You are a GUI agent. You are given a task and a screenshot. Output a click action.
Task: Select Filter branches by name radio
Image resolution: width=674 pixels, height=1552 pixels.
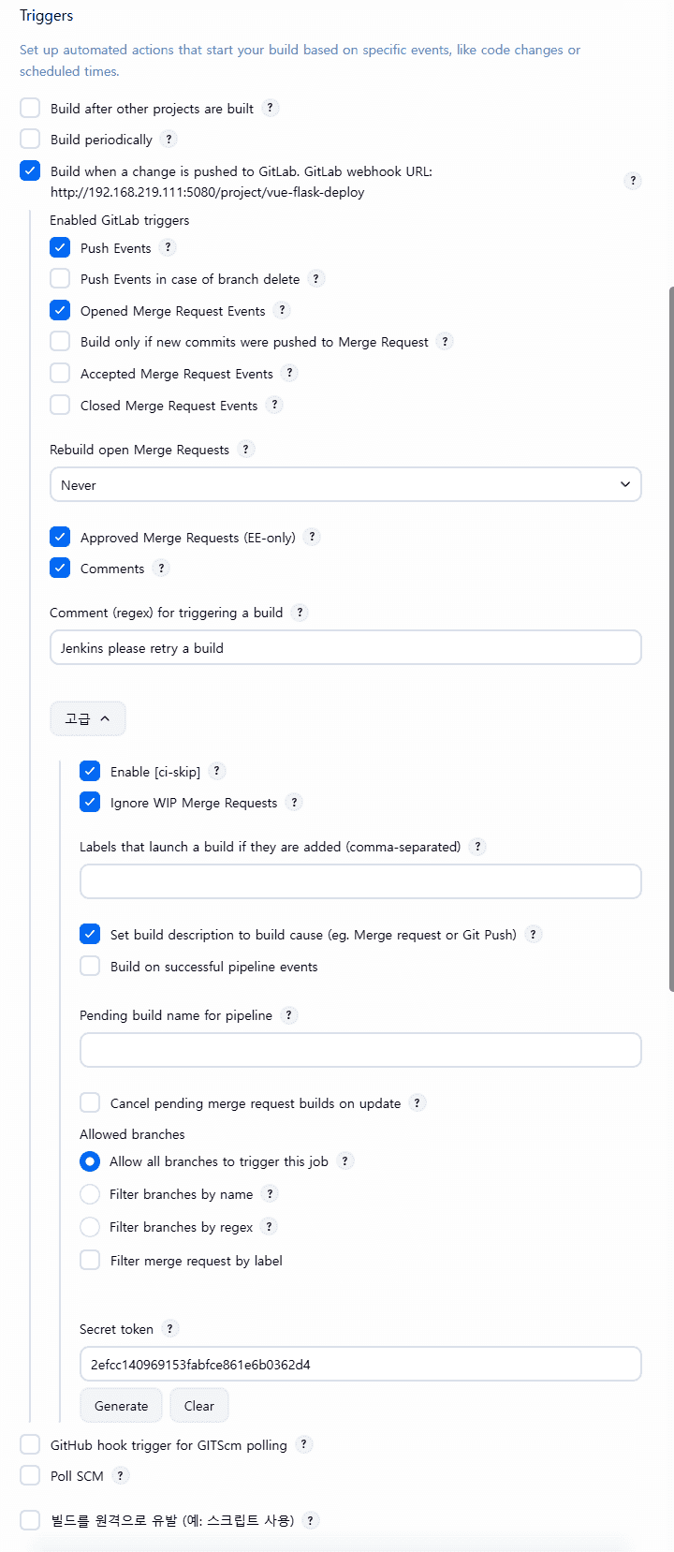(90, 1194)
